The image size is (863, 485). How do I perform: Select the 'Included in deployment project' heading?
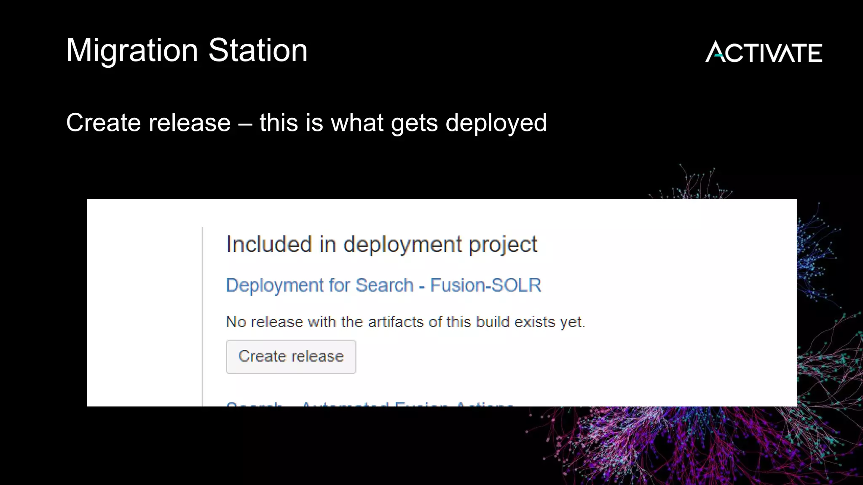[382, 245]
